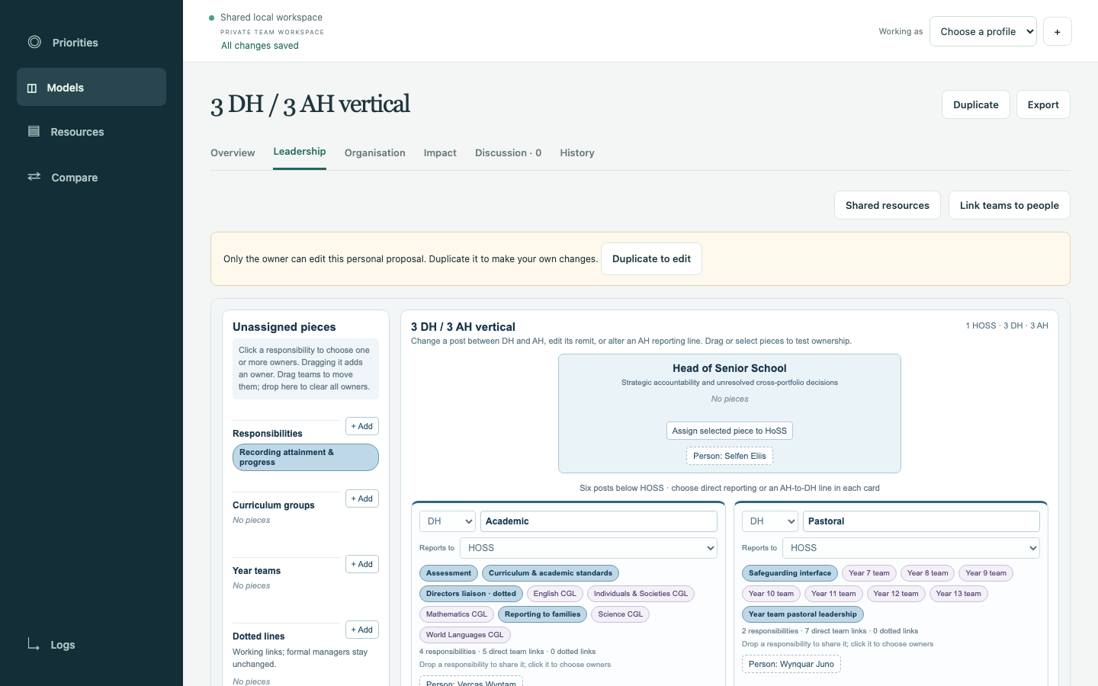Click the Duplicate button
The image size is (1098, 686).
click(x=975, y=104)
